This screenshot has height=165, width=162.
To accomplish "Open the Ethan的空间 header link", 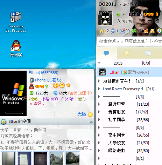I will [20, 121].
